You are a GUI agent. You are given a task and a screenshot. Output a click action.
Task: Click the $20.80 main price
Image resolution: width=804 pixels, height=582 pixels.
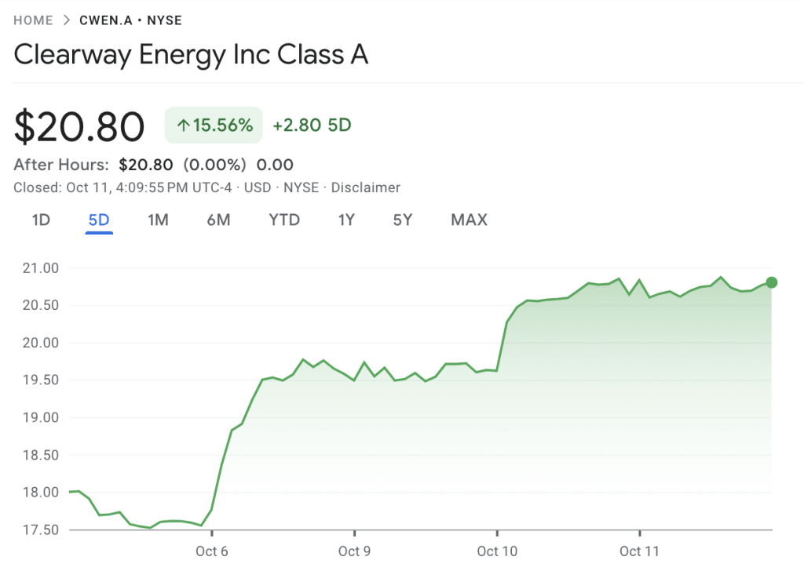[79, 127]
